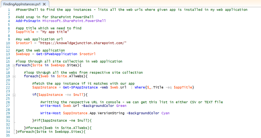The height and width of the screenshot is (138, 261).
Task: Click the $appTitle variable on line 7
Action: pos(25,32)
